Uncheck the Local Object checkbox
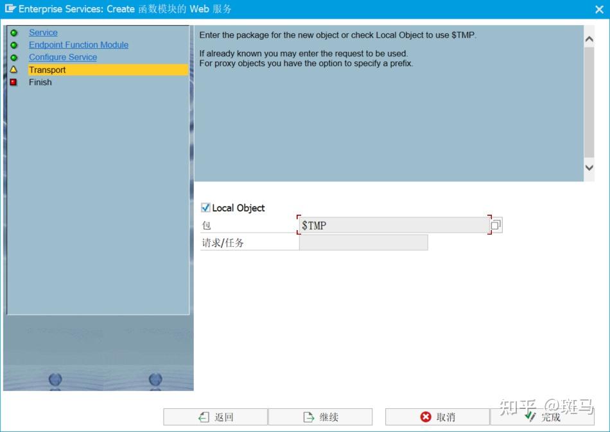The image size is (610, 432). (205, 207)
